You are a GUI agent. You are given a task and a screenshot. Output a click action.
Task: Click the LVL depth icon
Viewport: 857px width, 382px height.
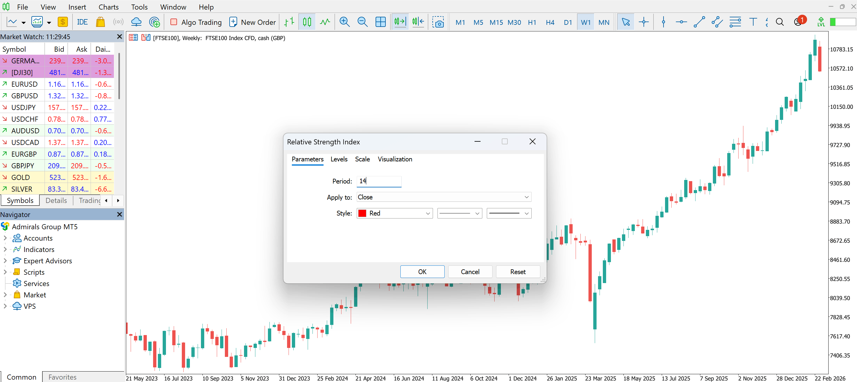[821, 22]
